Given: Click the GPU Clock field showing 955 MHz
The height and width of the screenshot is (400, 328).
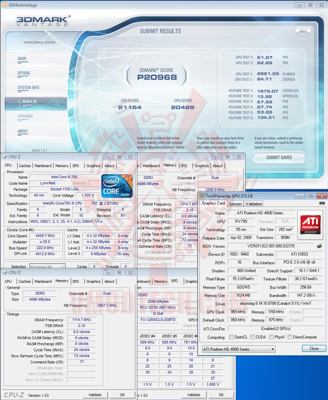Looking at the screenshot, I should [238, 312].
